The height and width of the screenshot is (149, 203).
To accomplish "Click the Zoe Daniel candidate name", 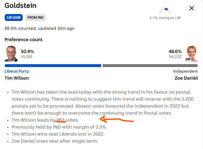I will pos(186,78).
